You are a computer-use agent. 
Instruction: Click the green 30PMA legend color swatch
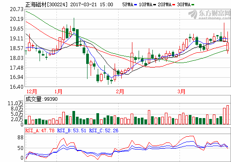click(193, 5)
